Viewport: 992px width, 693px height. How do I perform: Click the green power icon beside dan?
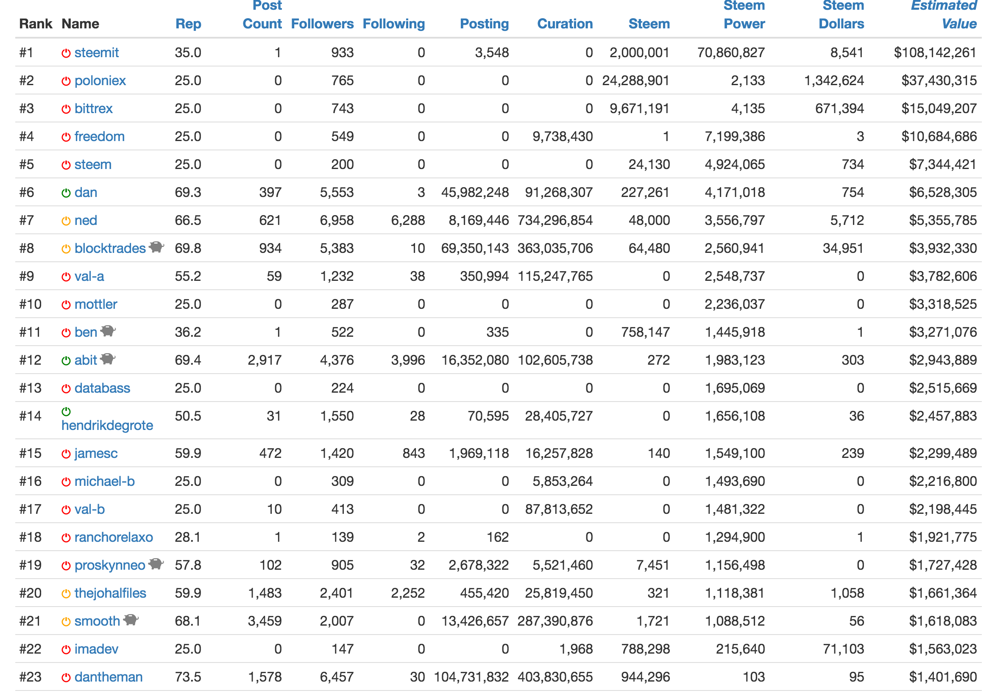pyautogui.click(x=66, y=193)
